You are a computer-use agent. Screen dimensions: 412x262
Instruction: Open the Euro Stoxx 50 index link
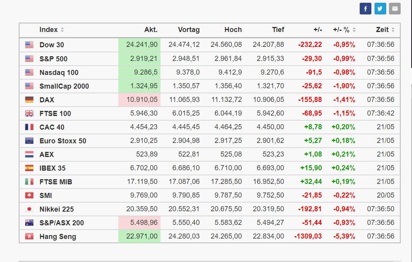(x=62, y=141)
